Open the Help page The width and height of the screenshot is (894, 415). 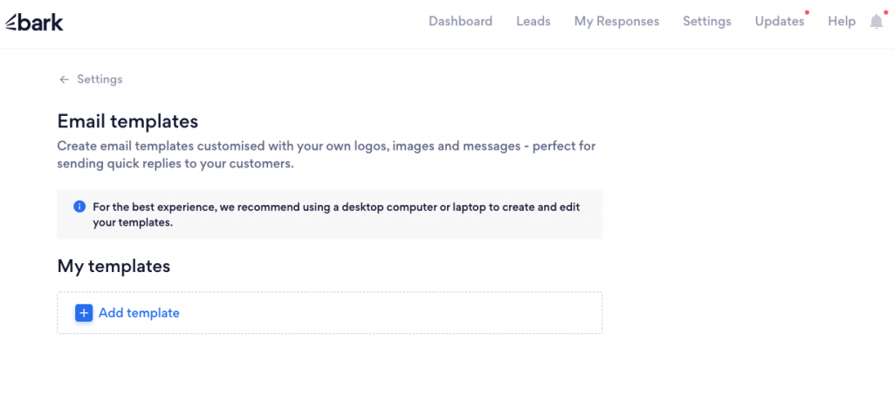coord(842,22)
